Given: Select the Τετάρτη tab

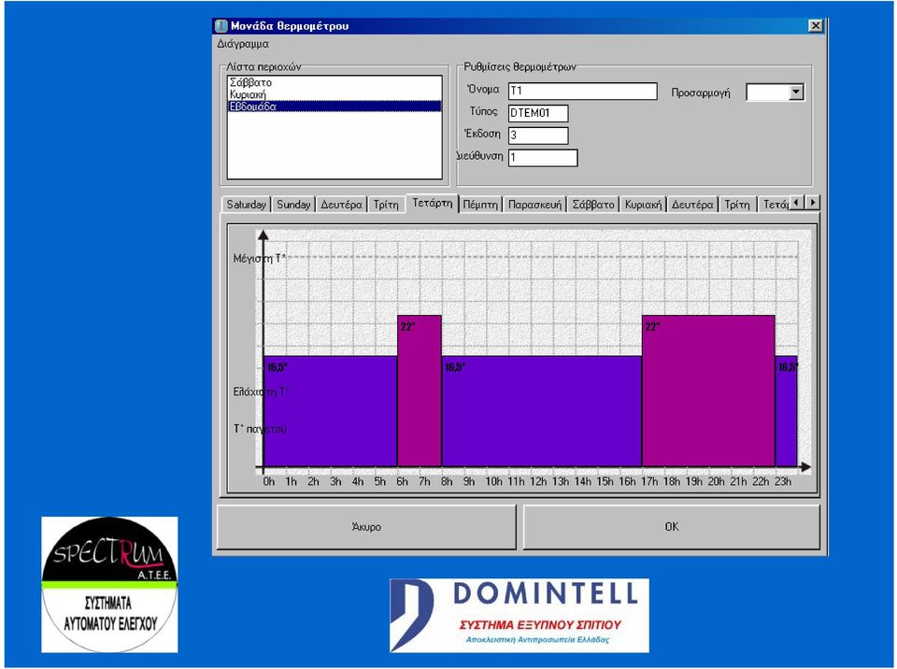Looking at the screenshot, I should pos(433,203).
